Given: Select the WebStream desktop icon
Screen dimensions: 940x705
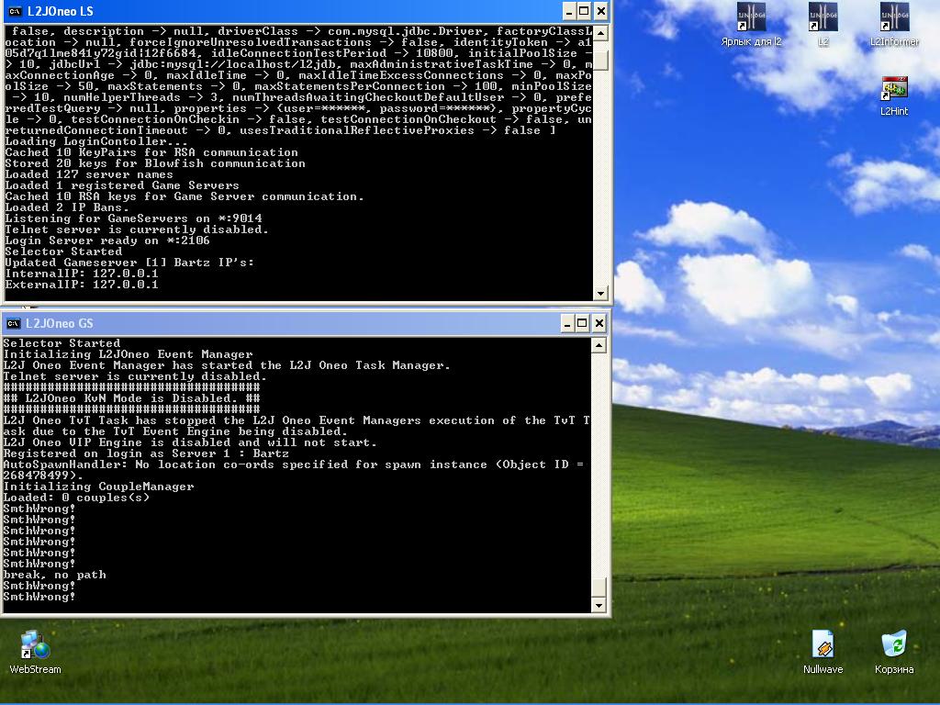Looking at the screenshot, I should [35, 653].
